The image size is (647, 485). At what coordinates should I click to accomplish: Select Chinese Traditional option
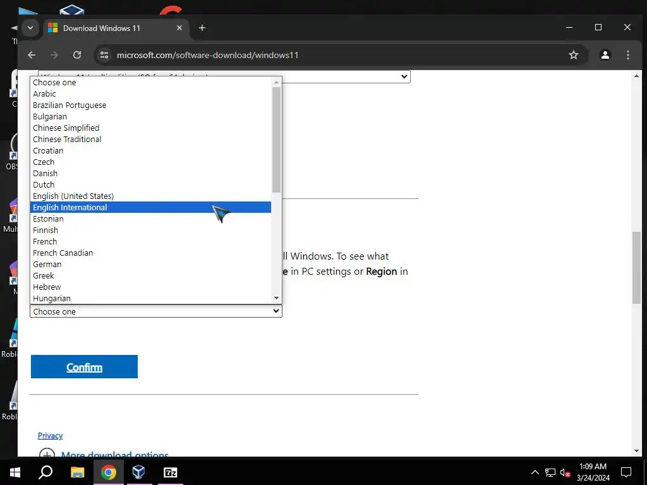(x=150, y=139)
